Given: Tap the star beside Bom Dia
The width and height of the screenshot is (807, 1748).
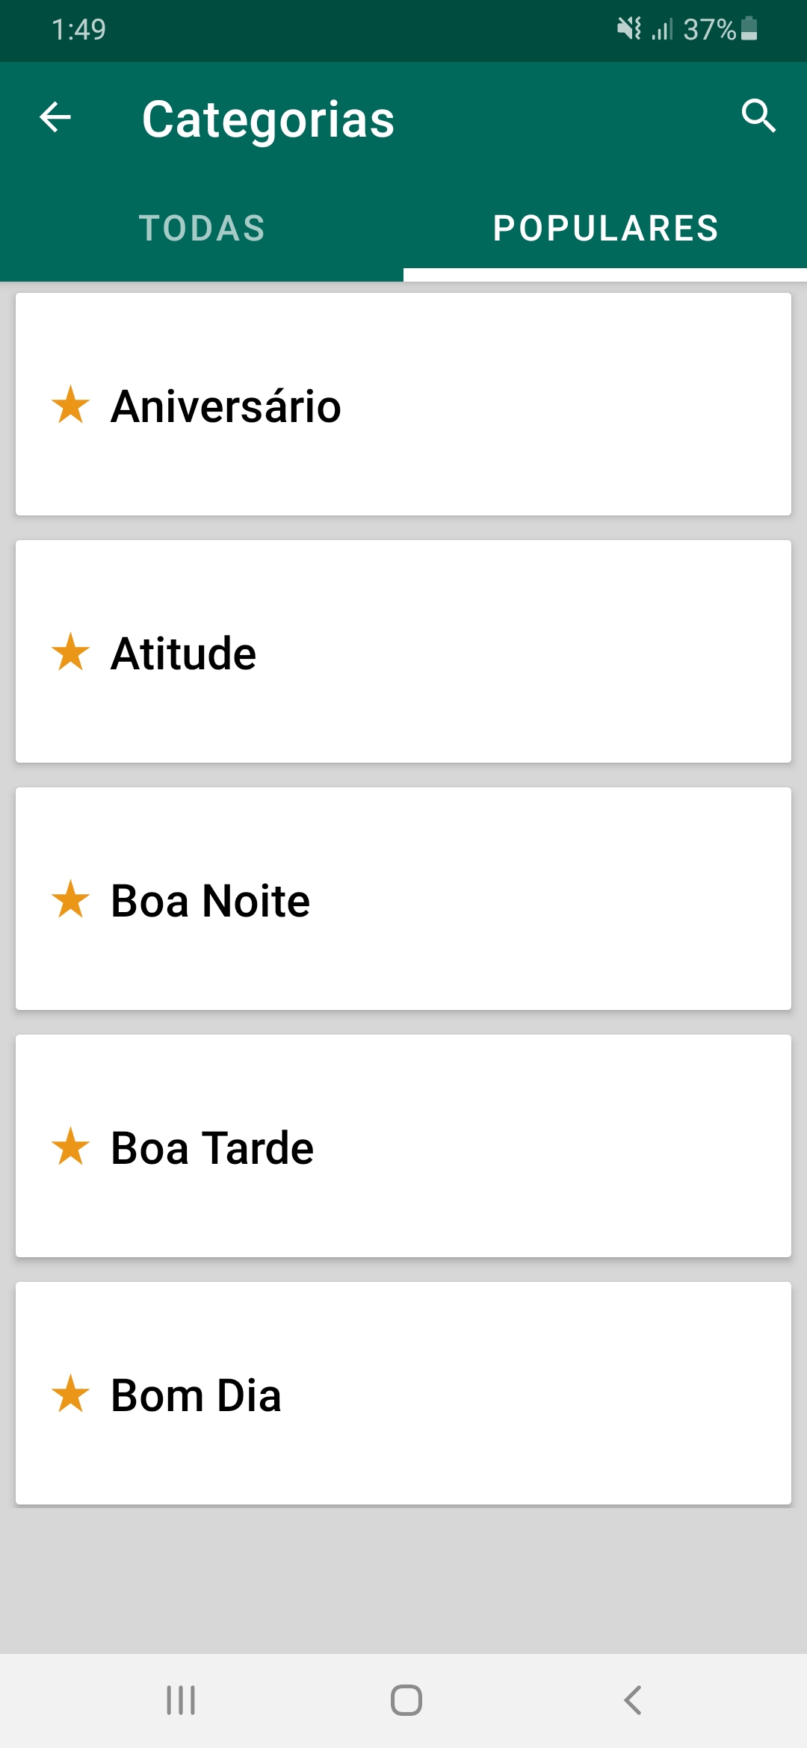Looking at the screenshot, I should click(71, 1394).
